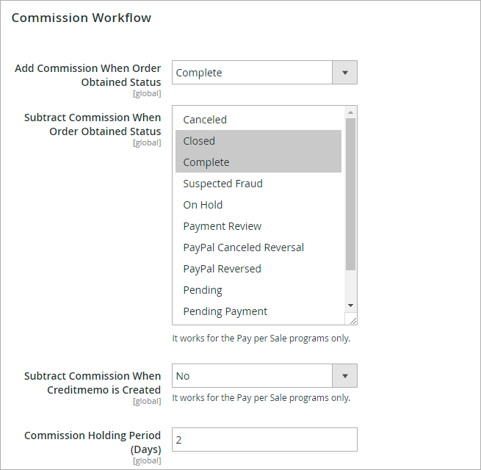The height and width of the screenshot is (470, 481).
Task: Pick Payment Review in the status list
Action: [x=222, y=226]
